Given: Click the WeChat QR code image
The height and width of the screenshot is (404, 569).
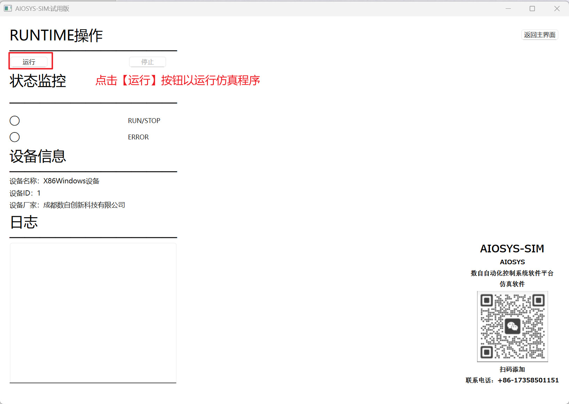Looking at the screenshot, I should pyautogui.click(x=512, y=327).
